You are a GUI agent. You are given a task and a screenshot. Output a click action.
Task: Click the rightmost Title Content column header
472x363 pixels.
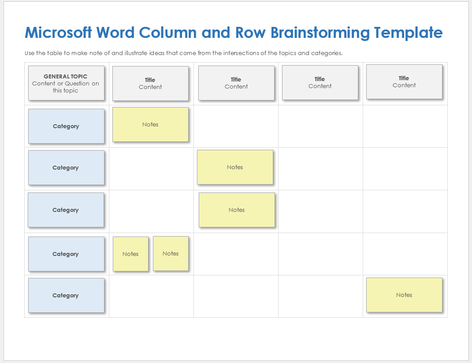(404, 81)
